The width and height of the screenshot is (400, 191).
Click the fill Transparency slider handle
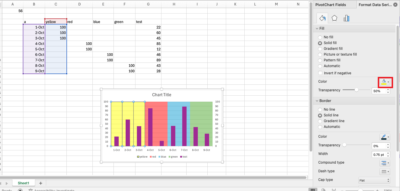[356, 90]
